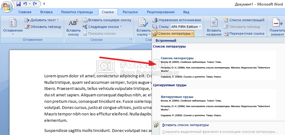
Task: Click the round Office button
Action: [6, 6]
